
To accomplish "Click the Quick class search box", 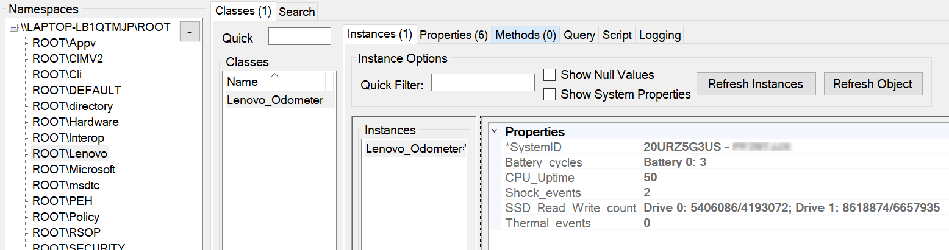I will pyautogui.click(x=299, y=36).
